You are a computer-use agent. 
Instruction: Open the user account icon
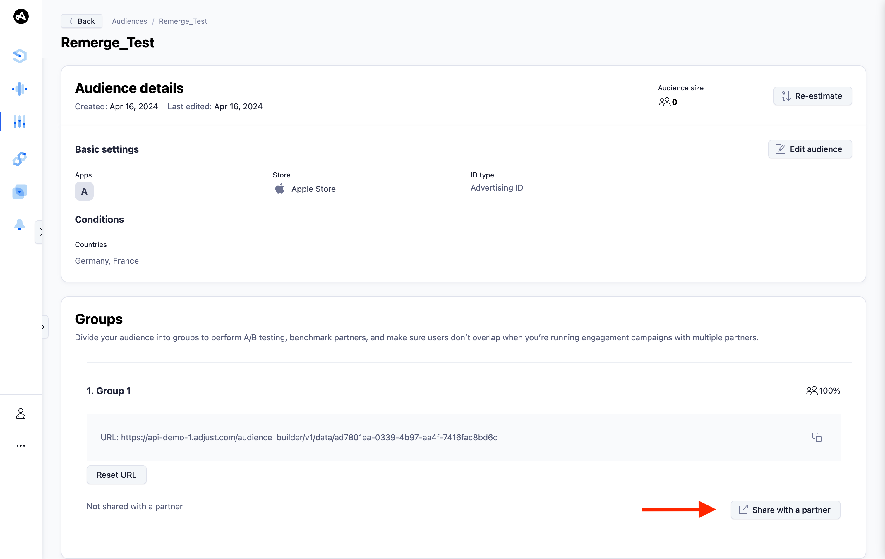[x=21, y=414]
